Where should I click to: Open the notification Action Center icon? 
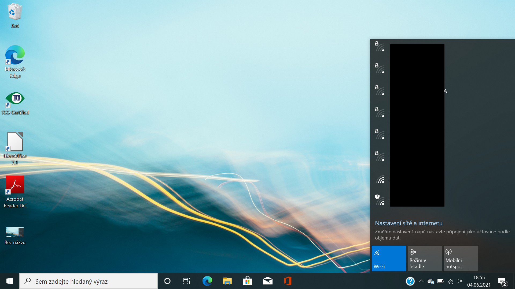[x=502, y=281]
